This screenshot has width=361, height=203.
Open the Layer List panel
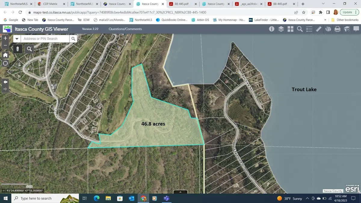(x=281, y=29)
